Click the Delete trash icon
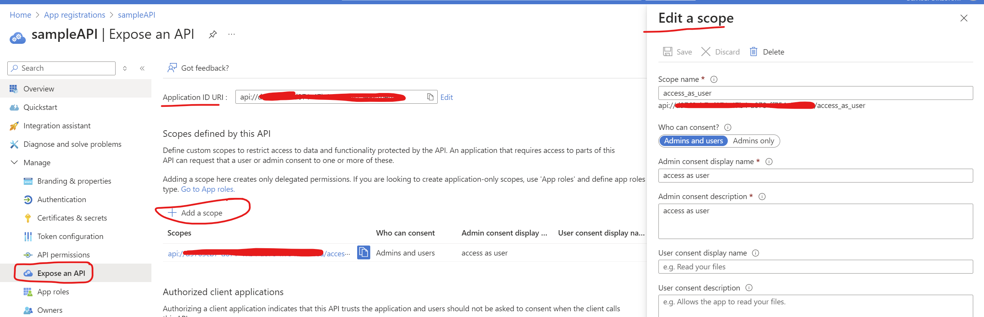This screenshot has width=984, height=317. pyautogui.click(x=753, y=52)
